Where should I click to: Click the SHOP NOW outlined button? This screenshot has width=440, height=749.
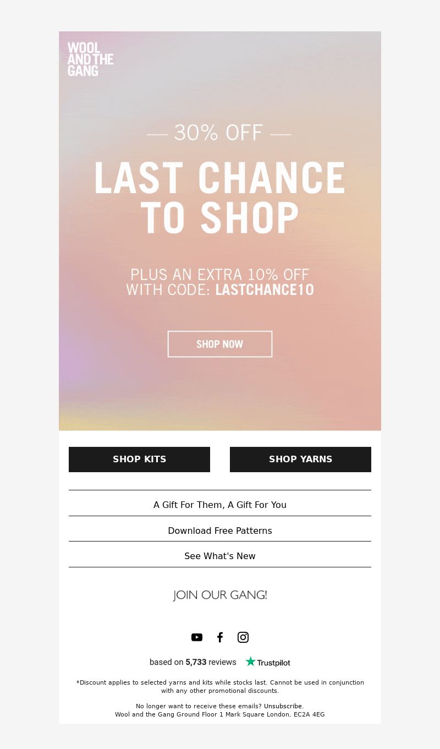(220, 344)
